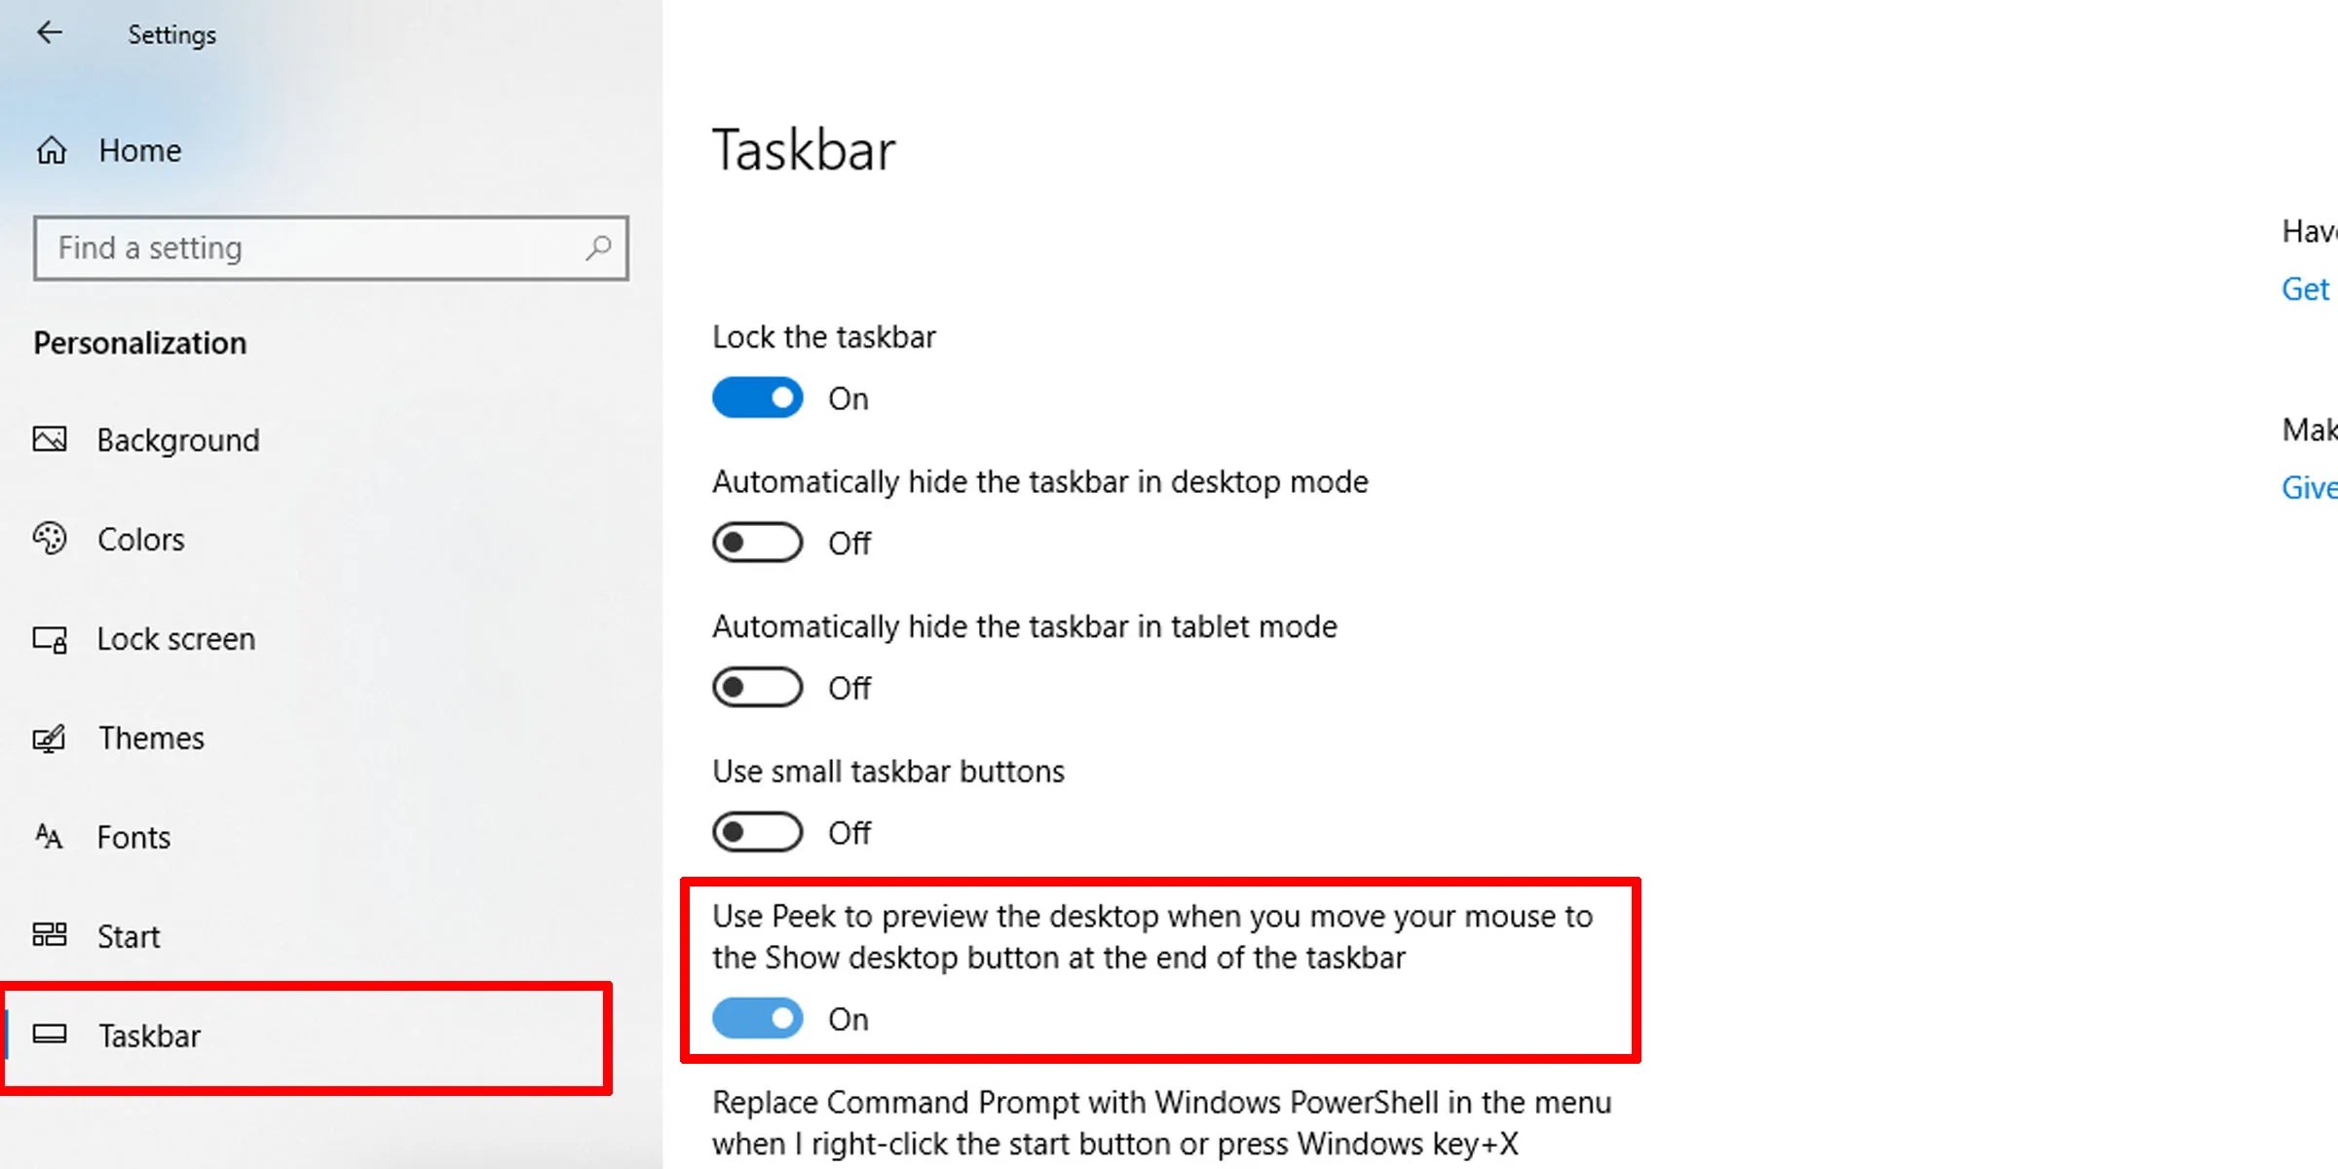Click the search magnifier icon
This screenshot has height=1169, width=2338.
click(x=599, y=247)
